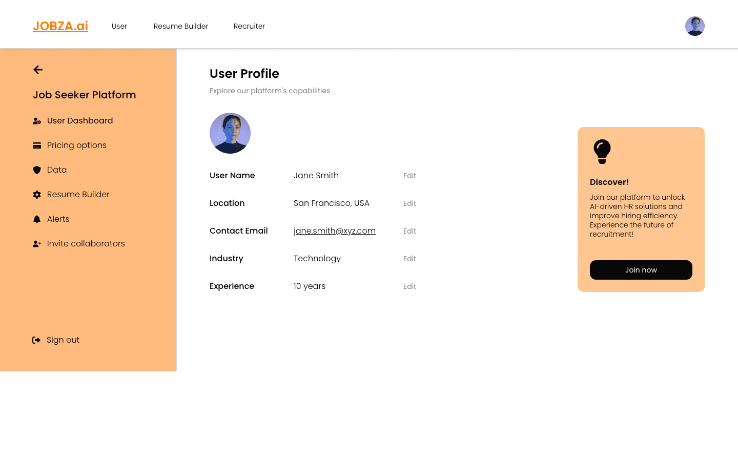Click the back arrow icon in sidebar
Screen dimensions: 738x461
[x=38, y=70]
